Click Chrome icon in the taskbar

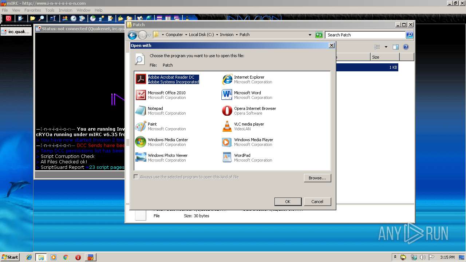(66, 257)
